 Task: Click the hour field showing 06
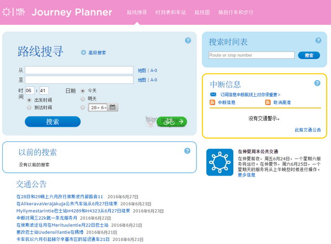(x=30, y=91)
